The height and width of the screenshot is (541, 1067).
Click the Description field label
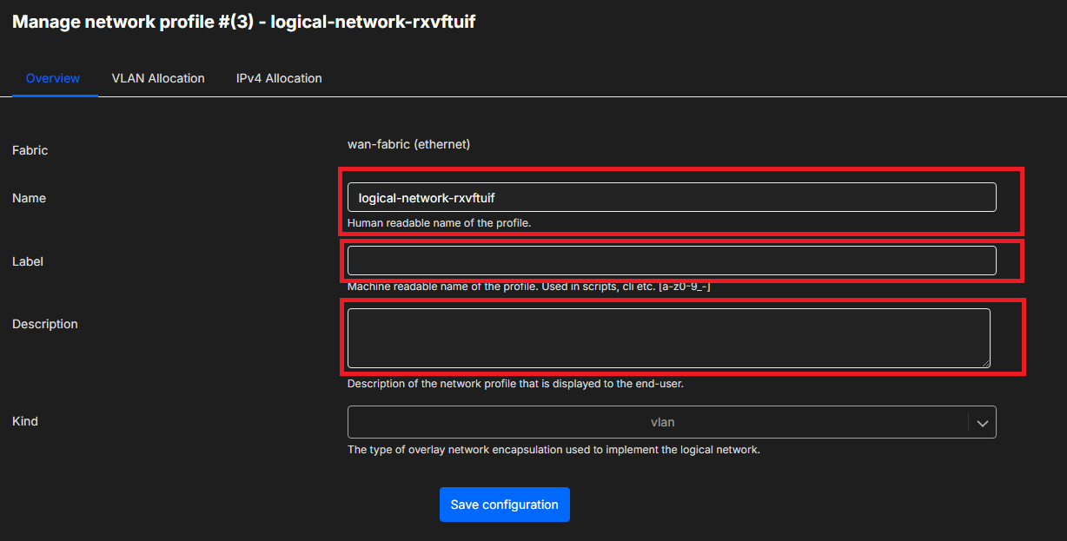[45, 324]
